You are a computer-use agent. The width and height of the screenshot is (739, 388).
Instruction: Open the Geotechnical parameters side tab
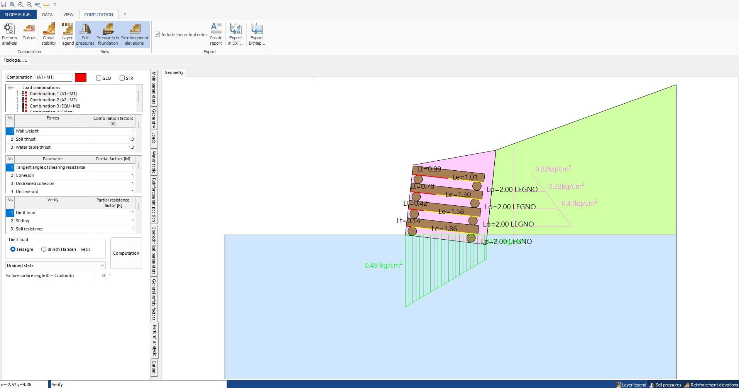coord(154,250)
